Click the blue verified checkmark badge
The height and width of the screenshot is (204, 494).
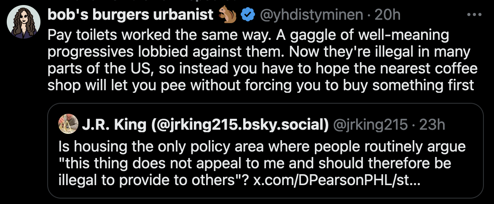click(x=247, y=16)
